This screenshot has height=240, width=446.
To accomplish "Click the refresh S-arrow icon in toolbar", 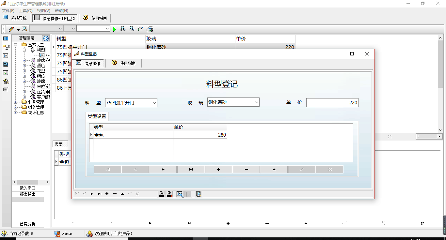I will pos(140,29).
